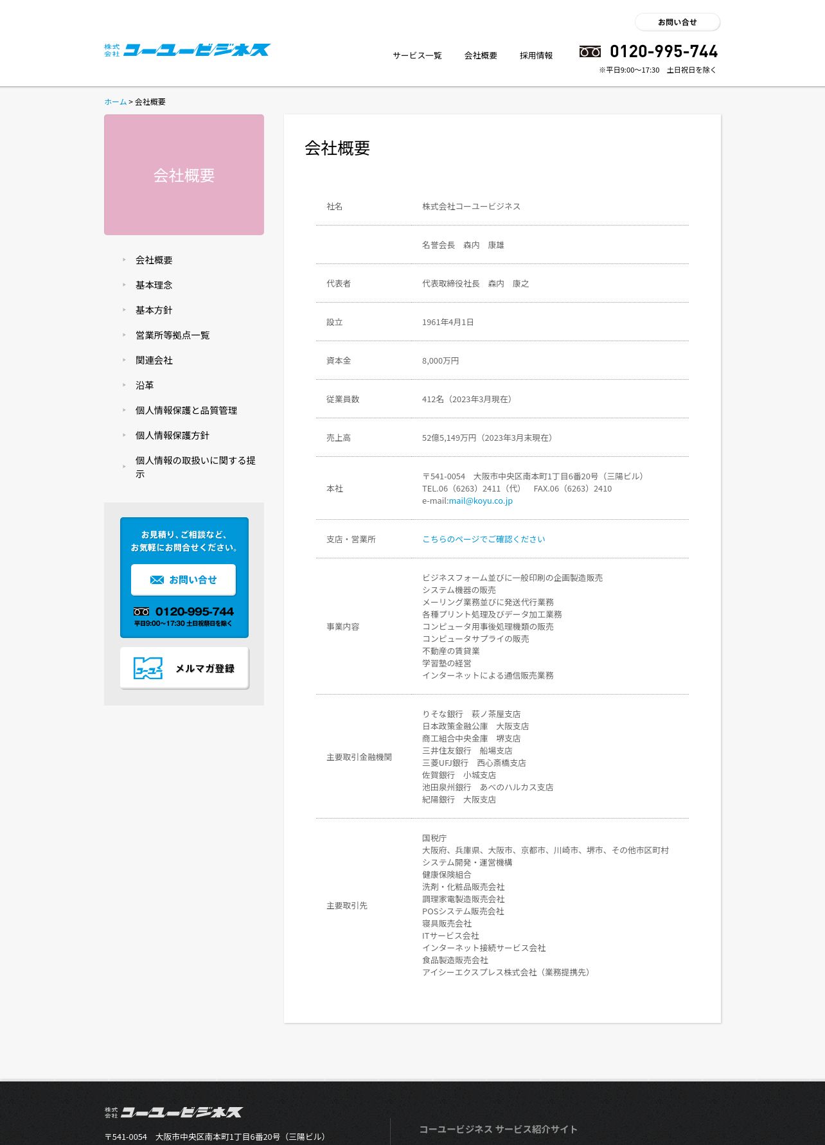Open the サービス一覧 menu
The height and width of the screenshot is (1145, 825).
click(x=417, y=55)
